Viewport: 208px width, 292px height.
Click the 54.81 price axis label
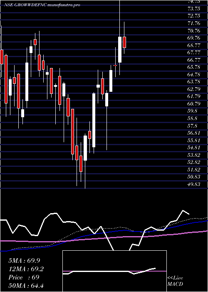(x=194, y=148)
